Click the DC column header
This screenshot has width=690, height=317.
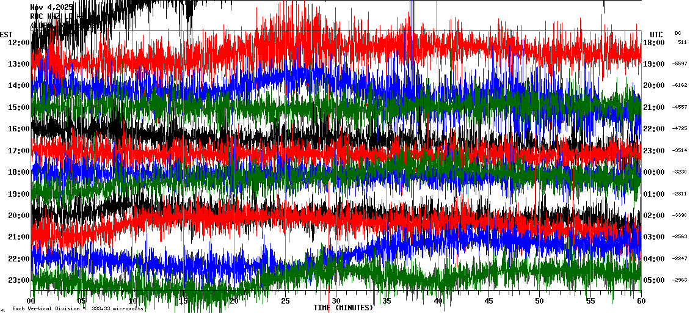678,34
